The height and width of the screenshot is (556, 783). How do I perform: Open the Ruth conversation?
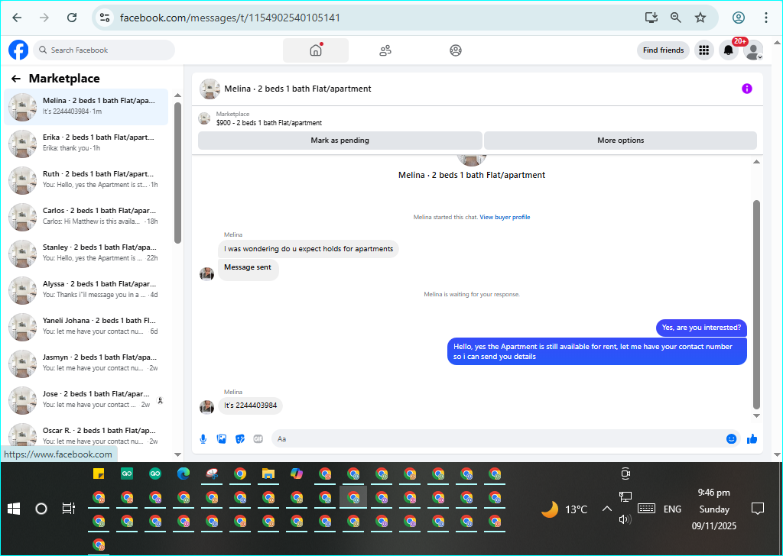[x=86, y=180]
